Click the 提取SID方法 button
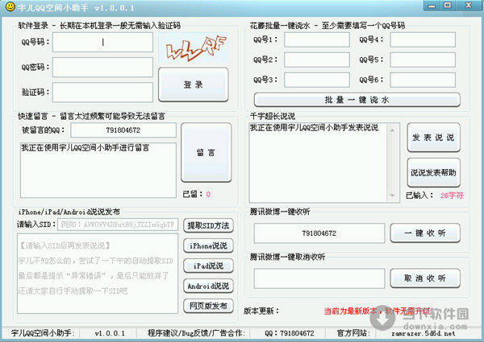Screen dimensions: 484x342 208,225
